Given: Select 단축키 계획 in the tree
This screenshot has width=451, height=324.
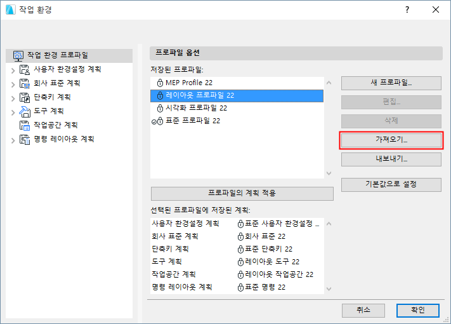Looking at the screenshot, I should pos(52,97).
